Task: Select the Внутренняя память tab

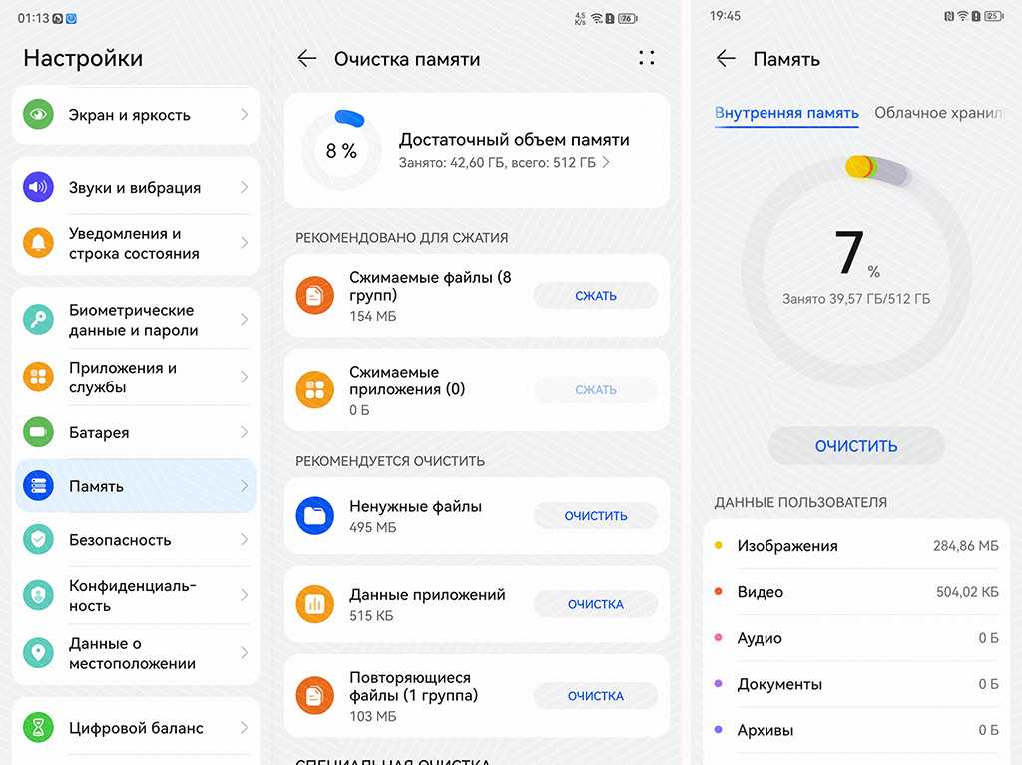Action: 786,113
